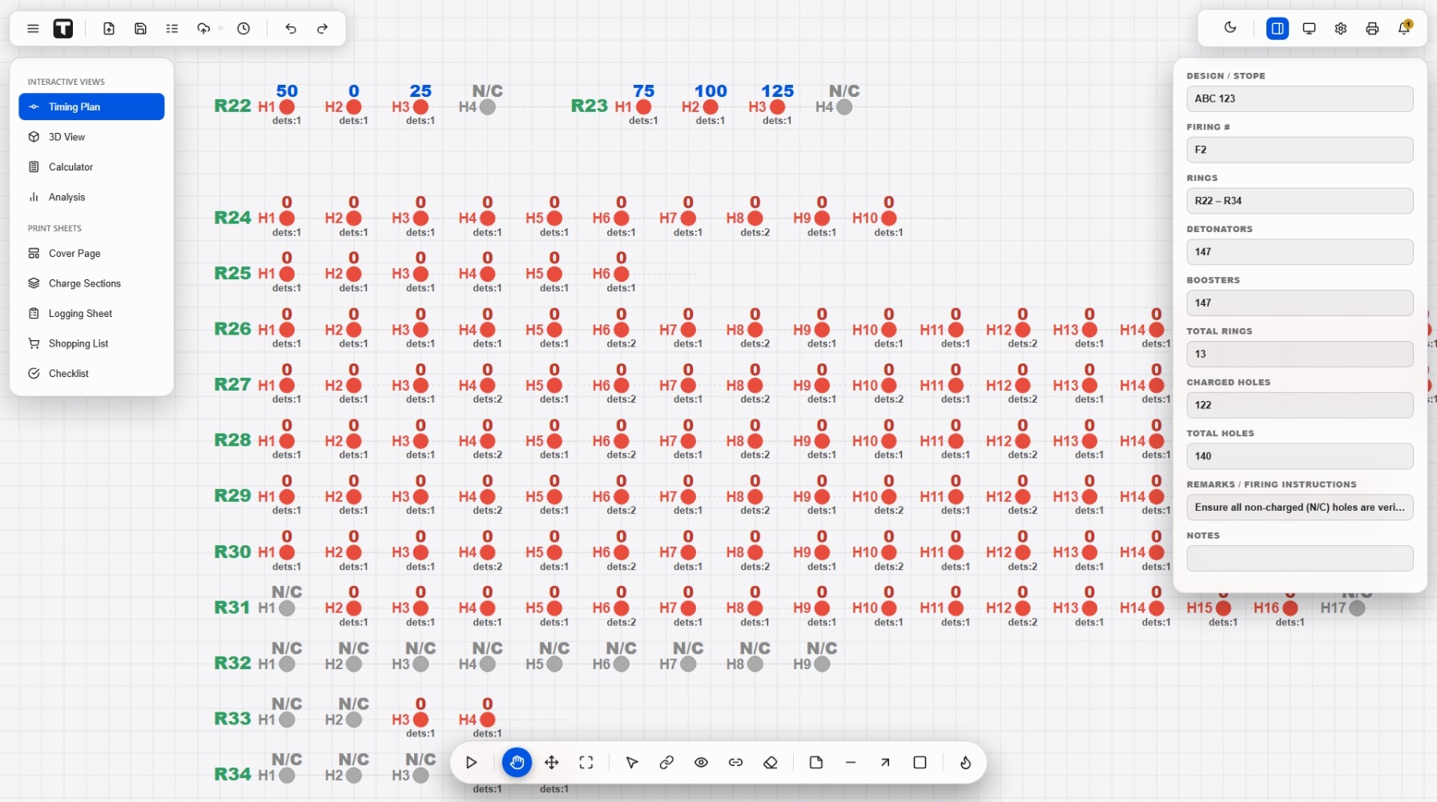This screenshot has height=802, width=1437.
Task: Open the Calculator view
Action: (x=91, y=167)
